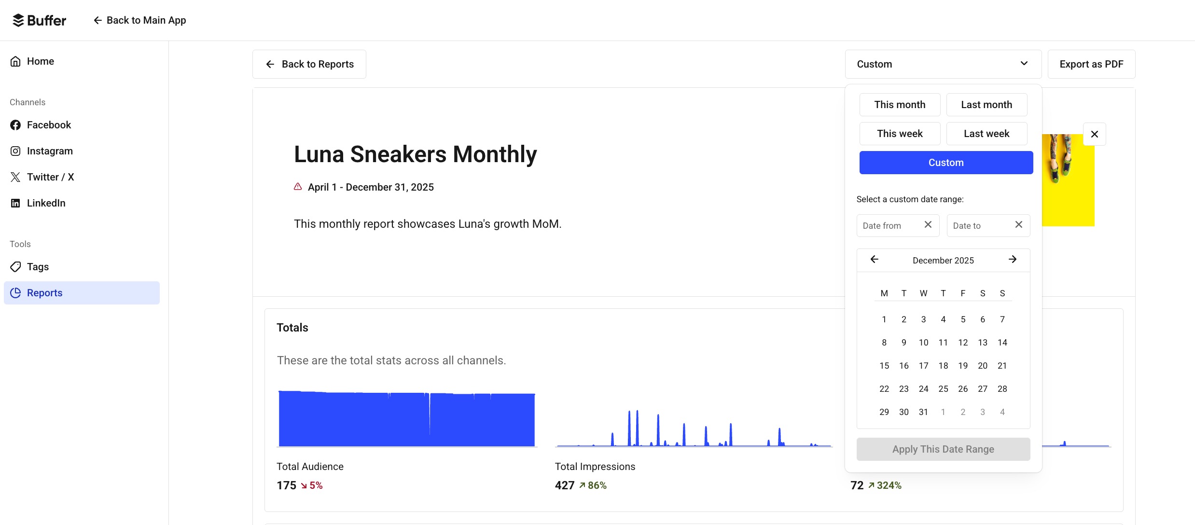Viewport: 1195px width, 525px height.
Task: Open the LinkedIn channel
Action: coord(46,203)
